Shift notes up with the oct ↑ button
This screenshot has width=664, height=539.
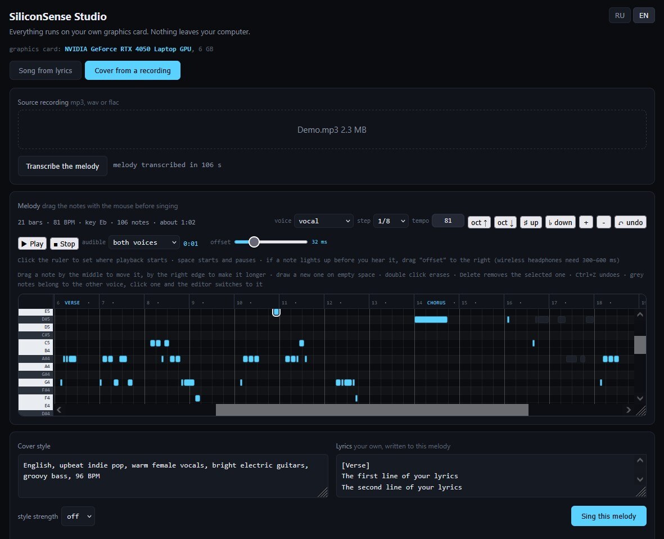tap(479, 222)
